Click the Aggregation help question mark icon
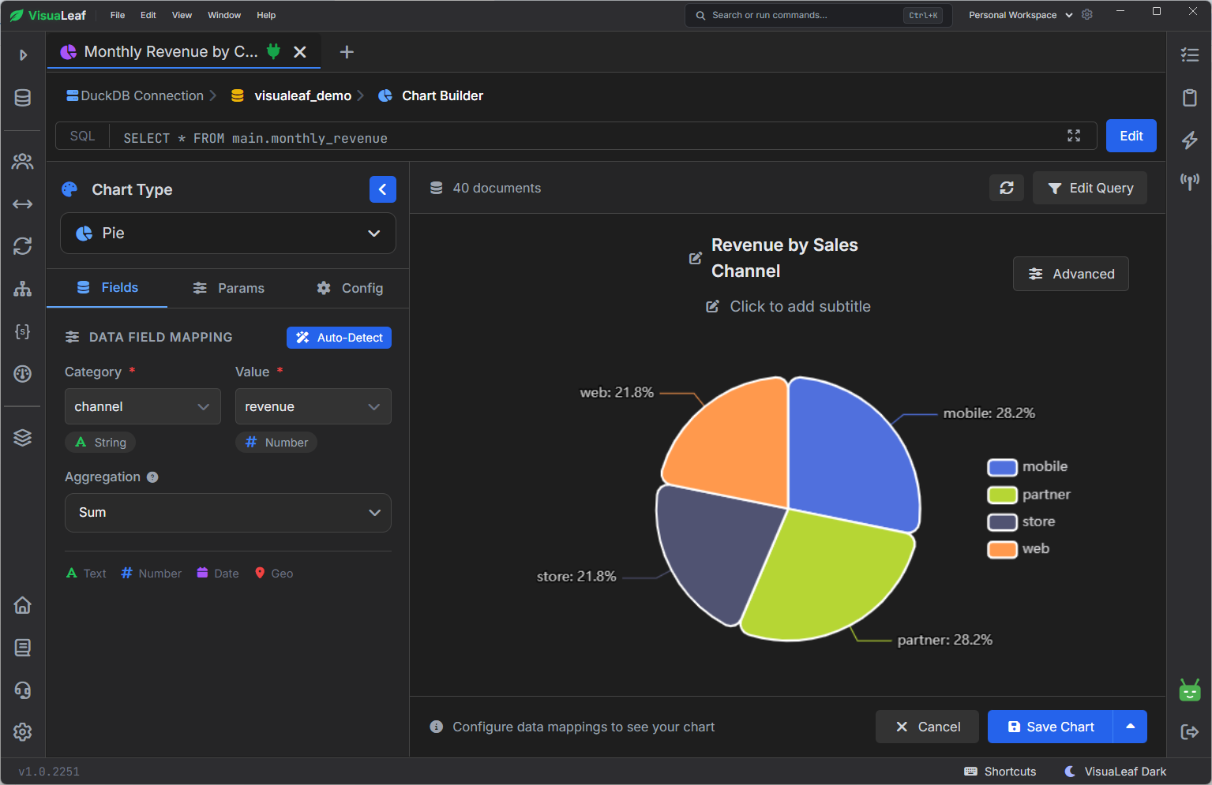 pyautogui.click(x=152, y=477)
